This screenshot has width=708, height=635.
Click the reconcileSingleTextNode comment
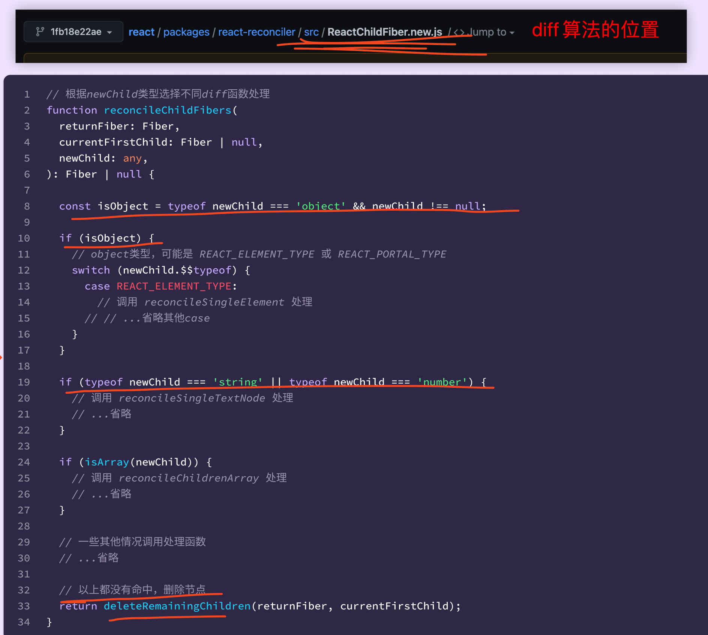click(x=183, y=398)
